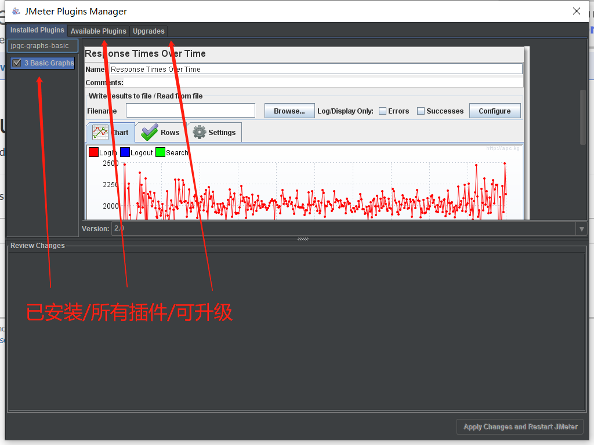Click the Browse... button

[x=289, y=111]
